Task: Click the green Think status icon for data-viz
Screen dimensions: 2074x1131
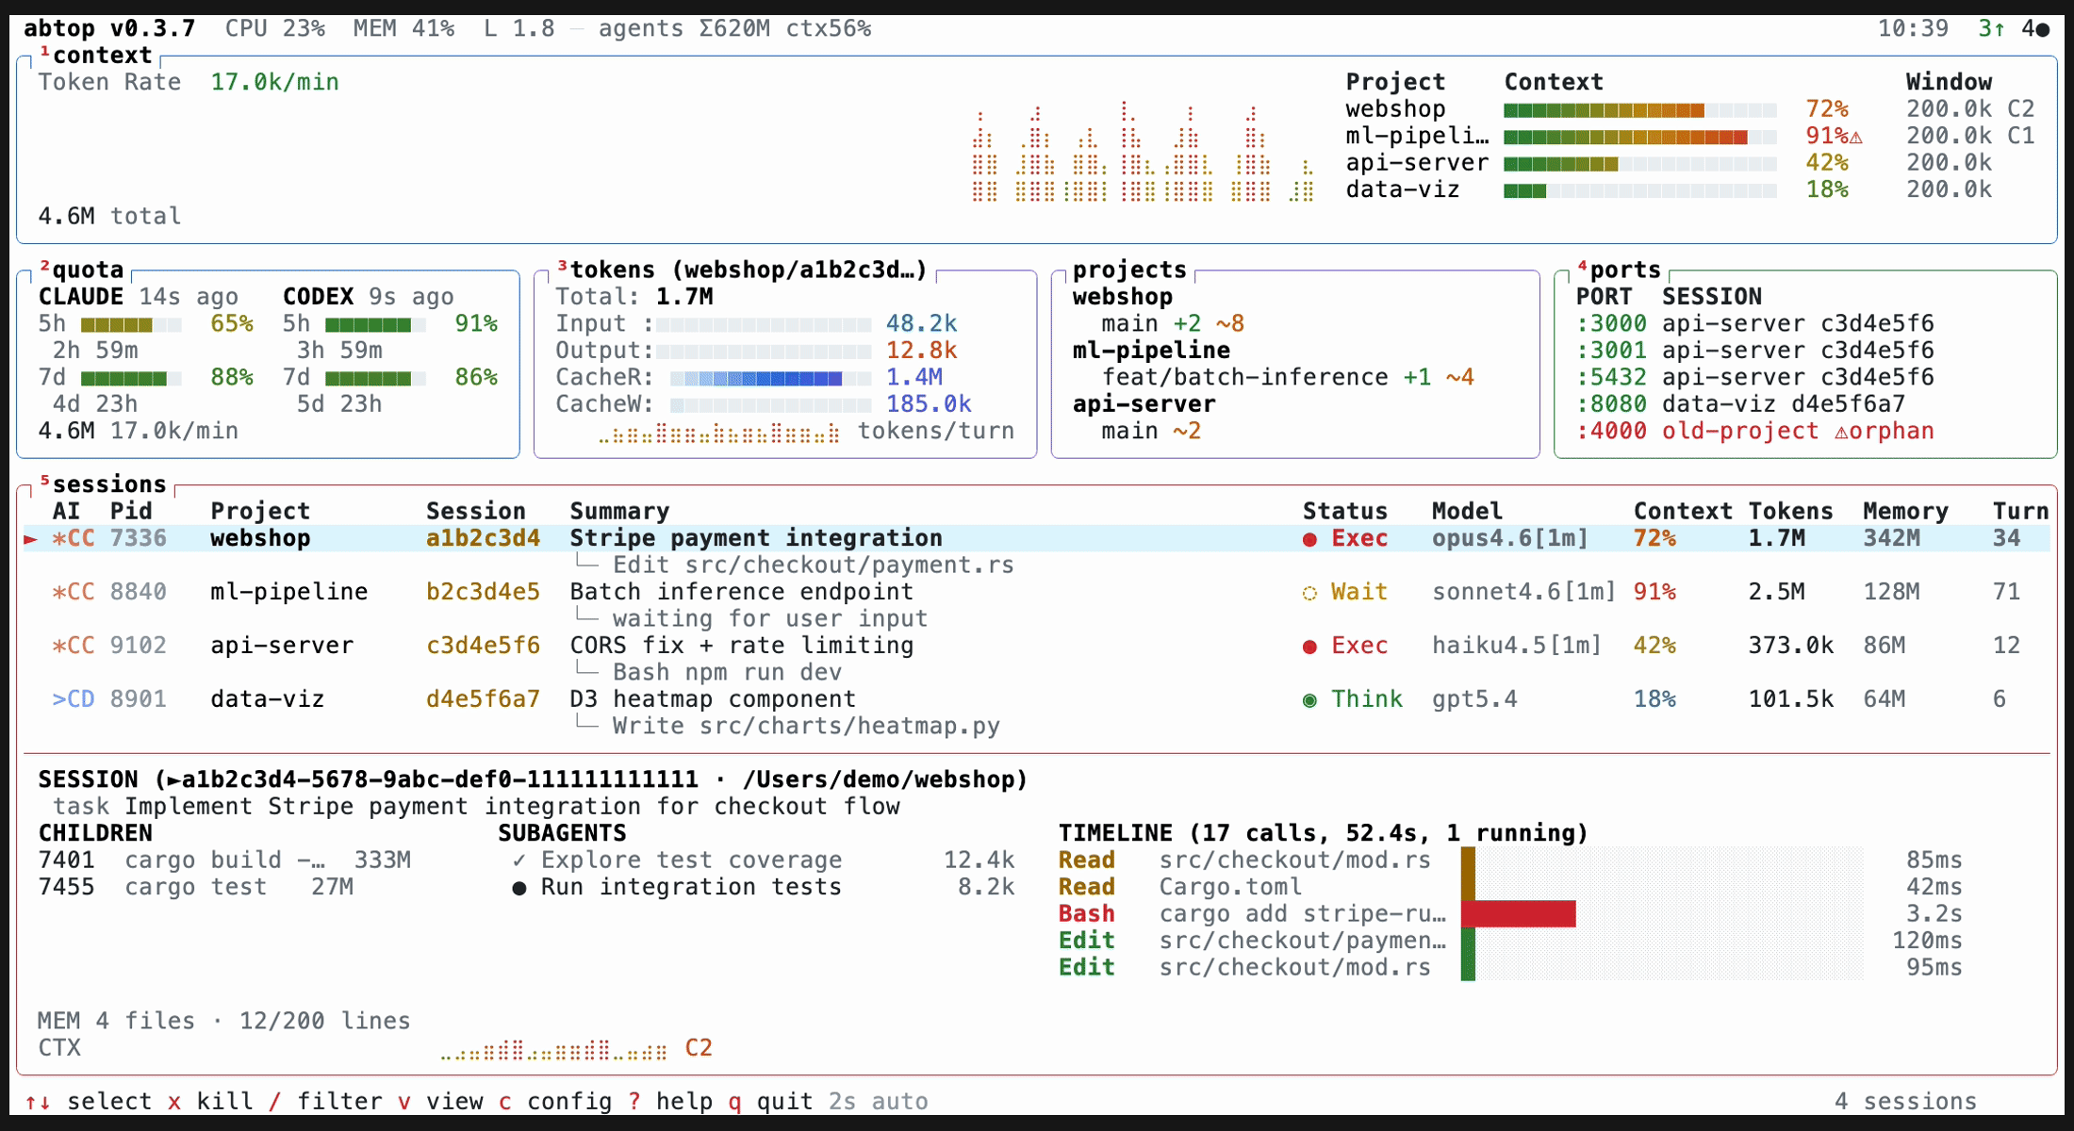Action: (1309, 700)
